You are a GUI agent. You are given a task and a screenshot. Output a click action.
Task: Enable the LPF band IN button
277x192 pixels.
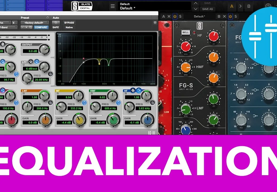50,74
